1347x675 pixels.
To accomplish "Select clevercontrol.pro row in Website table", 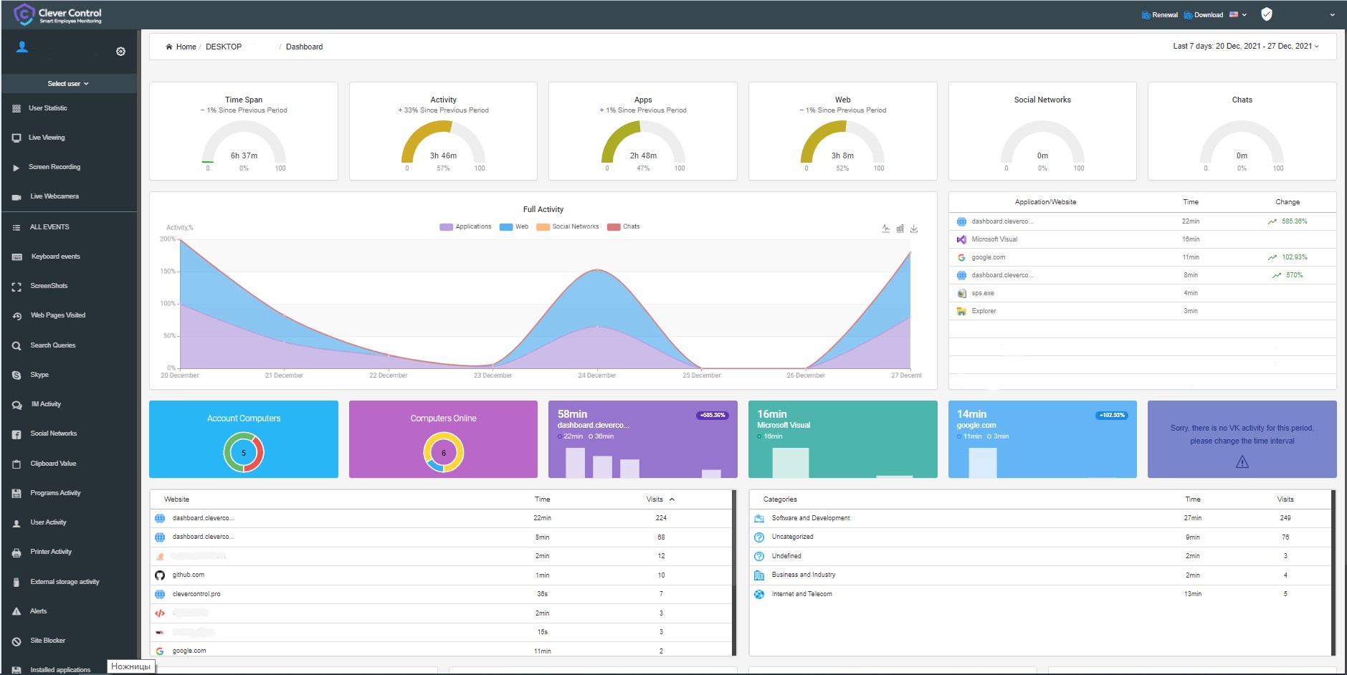I will (441, 594).
